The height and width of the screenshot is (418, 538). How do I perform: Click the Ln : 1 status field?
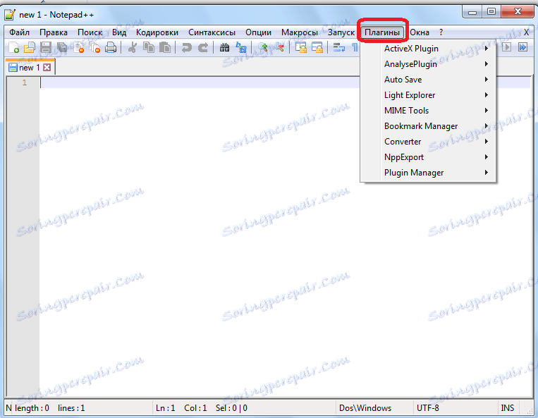[166, 407]
